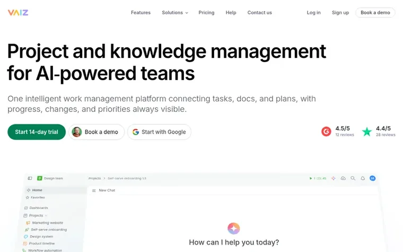403x252 pixels.
Task: Click the 12 reviews text
Action: [344, 135]
